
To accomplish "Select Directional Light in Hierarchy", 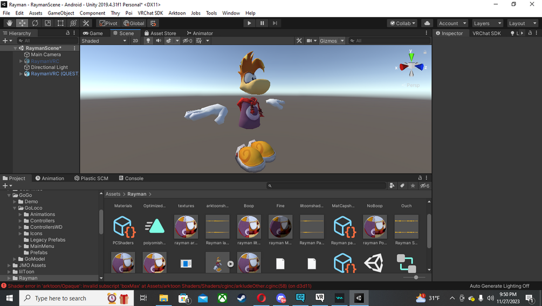I will (49, 67).
